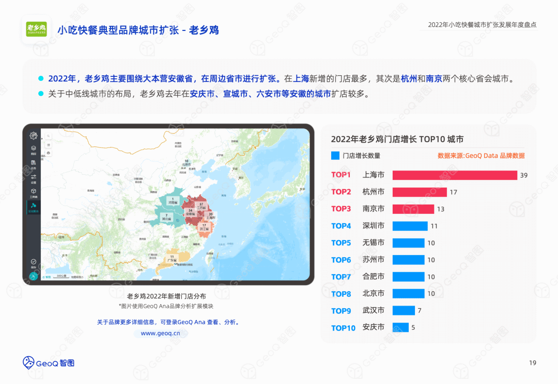Screen dimensions: 558x384
Task: Click the highlighted 安庆市 text in second bullet
Action: [x=202, y=94]
